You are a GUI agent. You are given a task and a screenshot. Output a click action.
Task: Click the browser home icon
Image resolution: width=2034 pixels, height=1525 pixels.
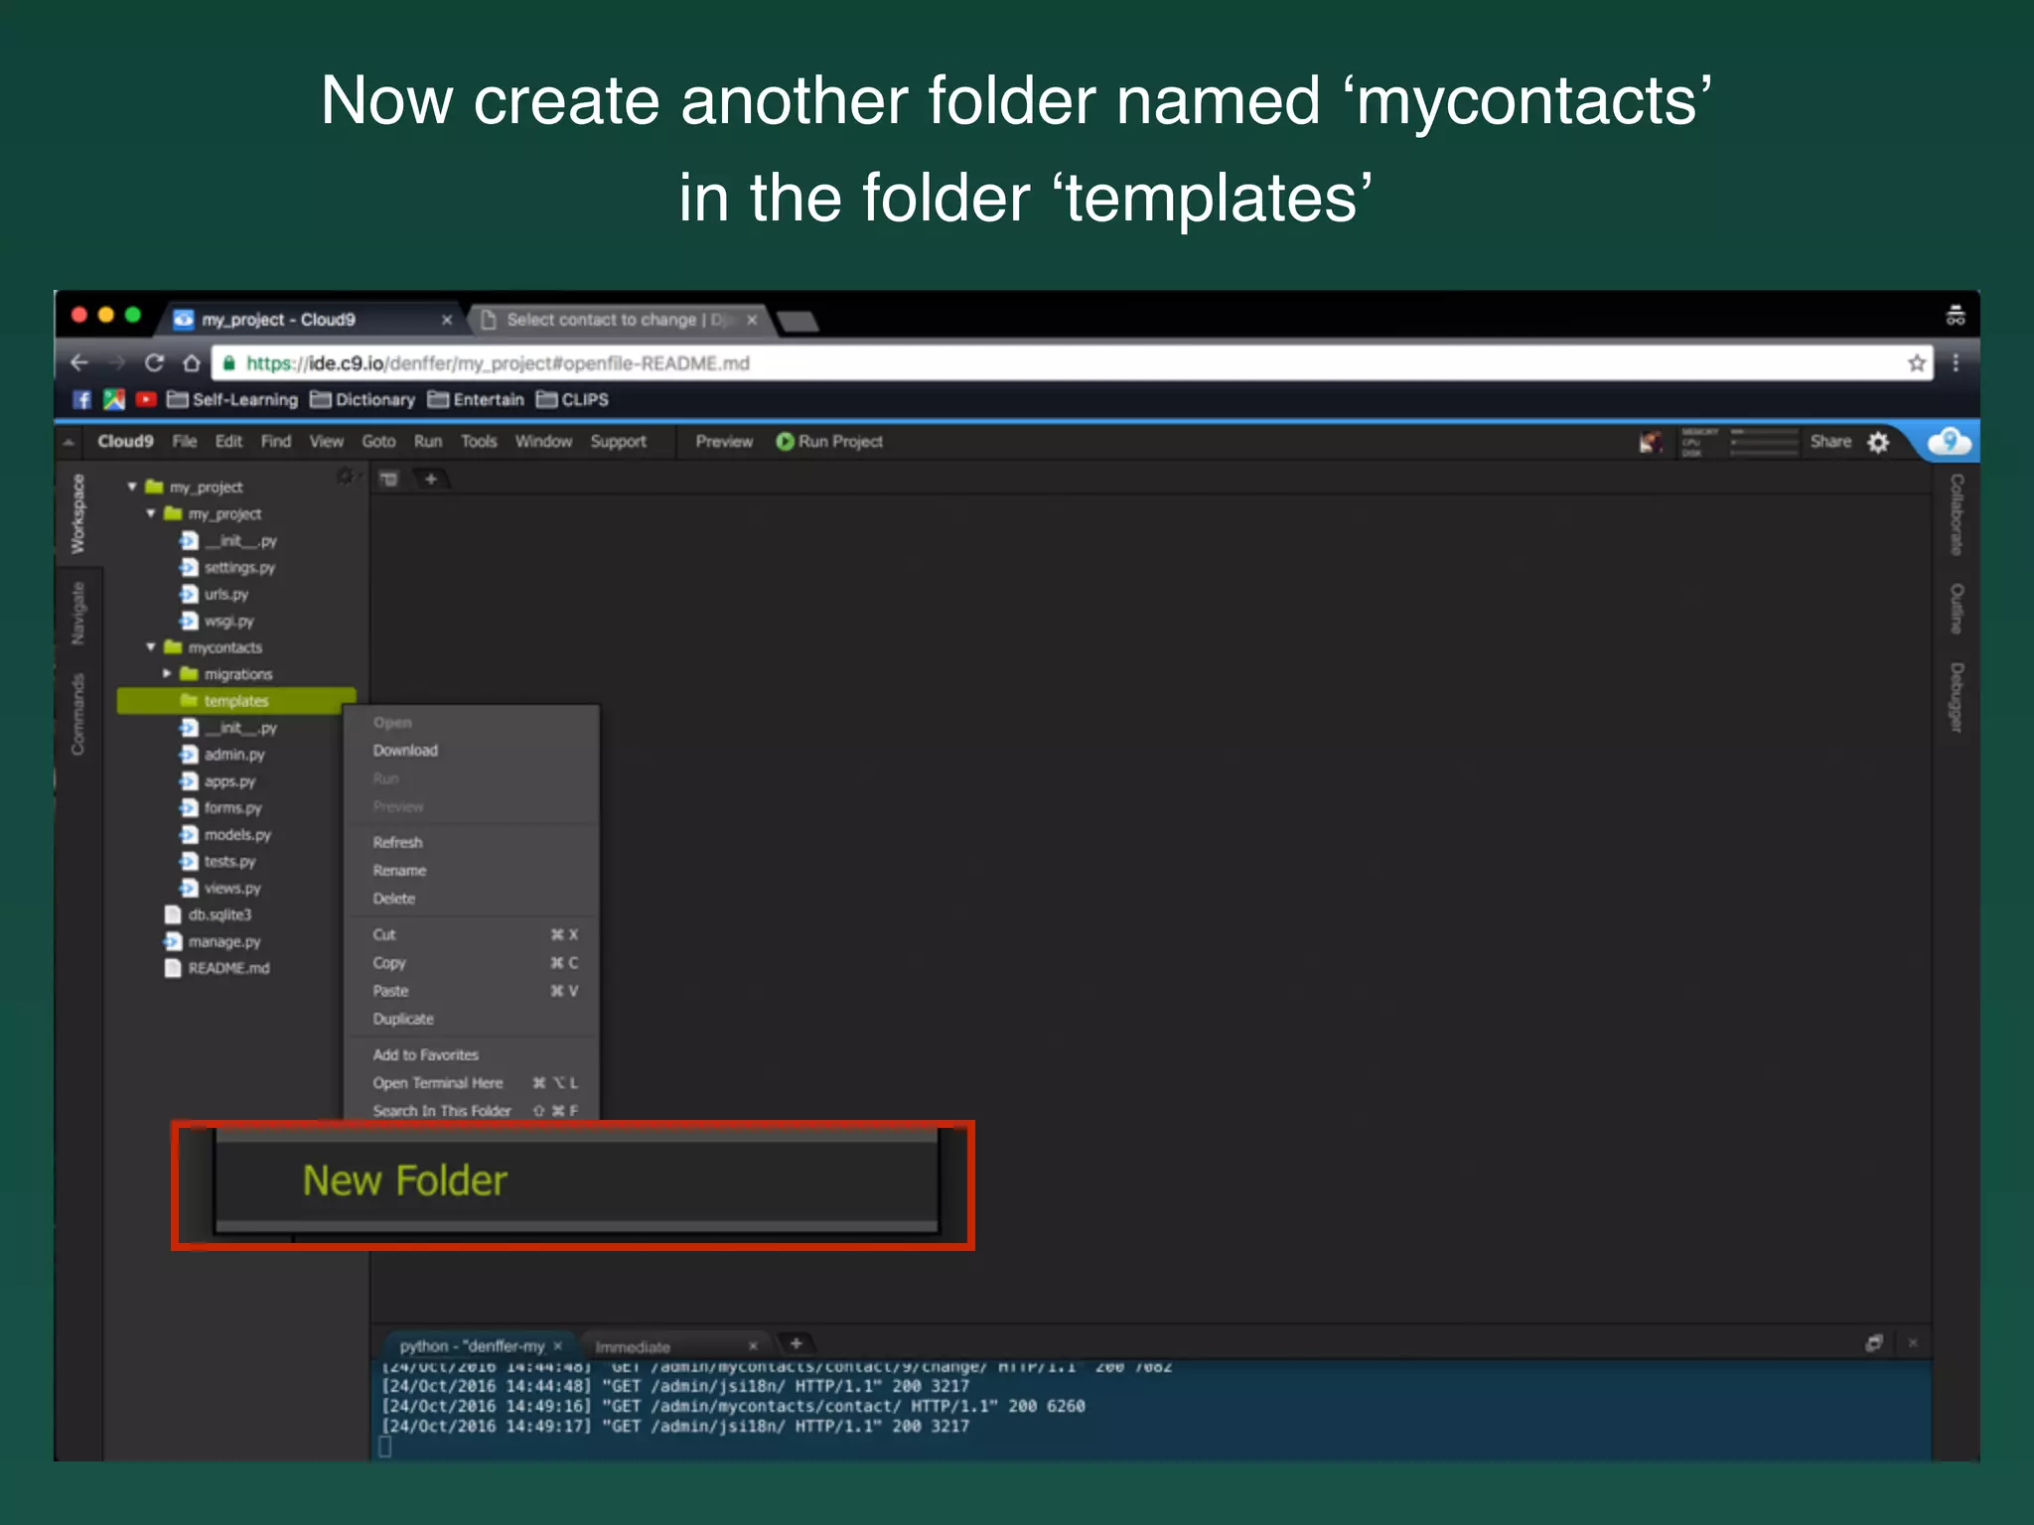click(x=192, y=363)
